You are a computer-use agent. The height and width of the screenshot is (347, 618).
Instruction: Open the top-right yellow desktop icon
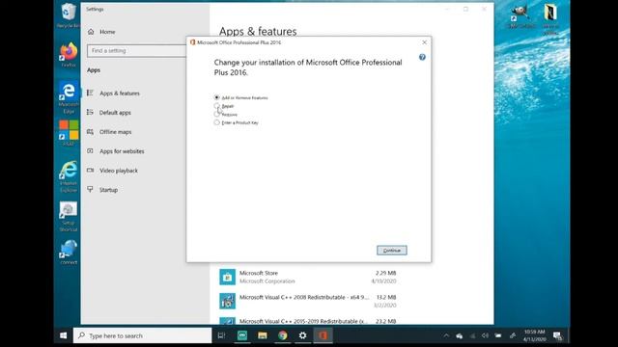pyautogui.click(x=550, y=18)
